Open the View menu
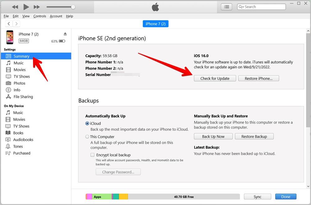This screenshot has width=311, height=205. (x=26, y=16)
